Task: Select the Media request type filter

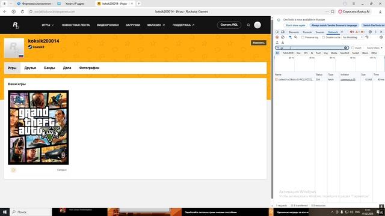Action: tap(334, 53)
